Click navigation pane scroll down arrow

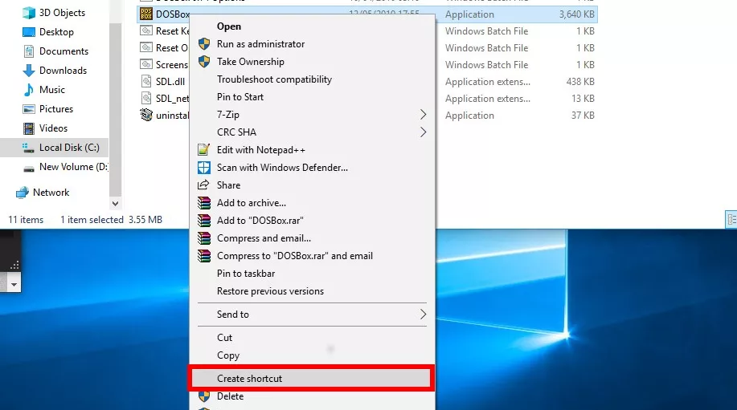tap(115, 204)
